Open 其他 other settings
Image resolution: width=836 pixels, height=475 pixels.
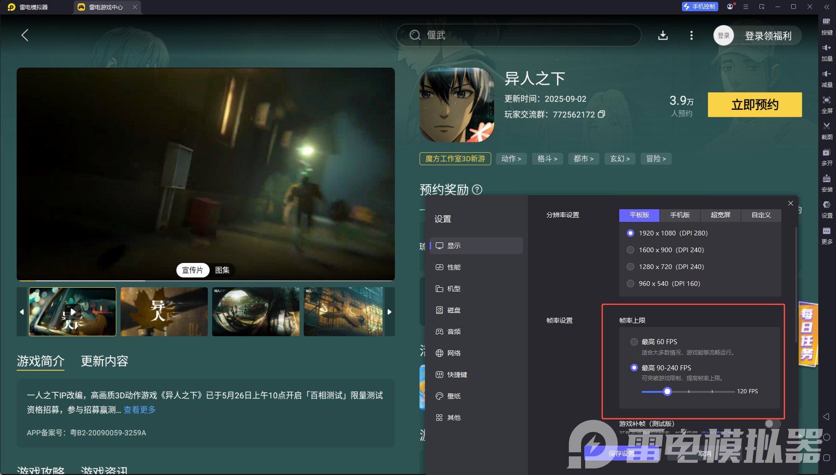tap(476, 418)
